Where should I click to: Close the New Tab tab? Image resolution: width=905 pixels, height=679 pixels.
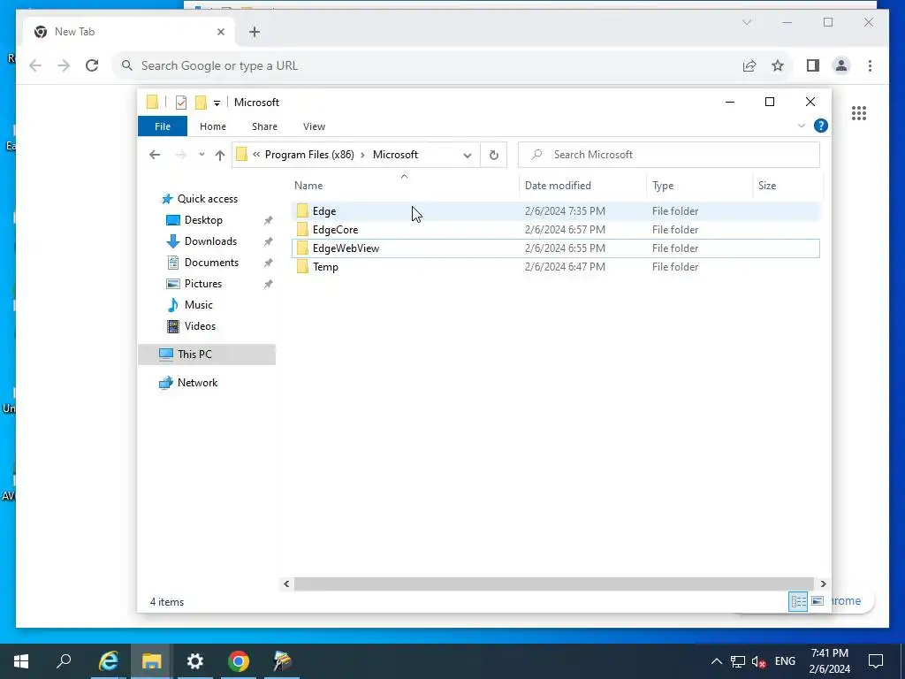pyautogui.click(x=220, y=32)
